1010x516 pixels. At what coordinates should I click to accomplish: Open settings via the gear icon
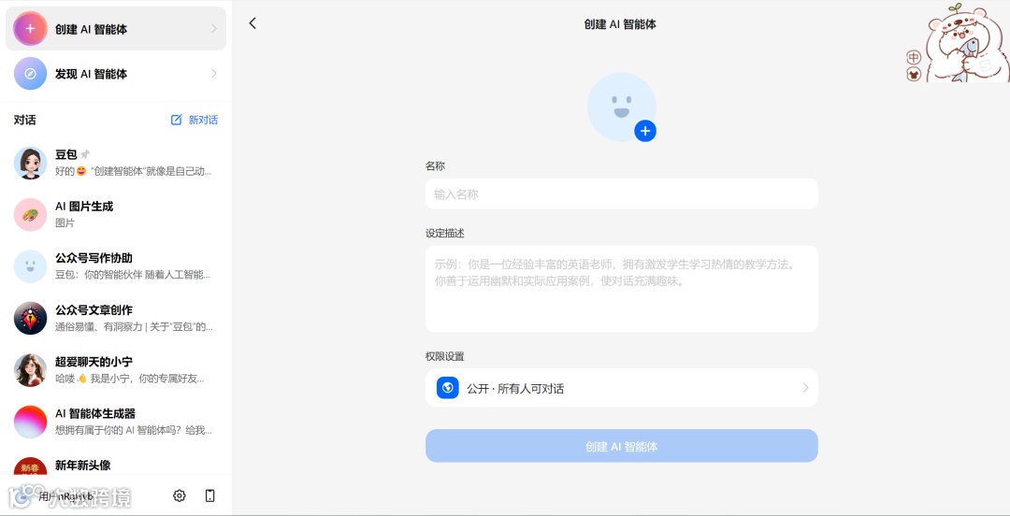[x=179, y=495]
